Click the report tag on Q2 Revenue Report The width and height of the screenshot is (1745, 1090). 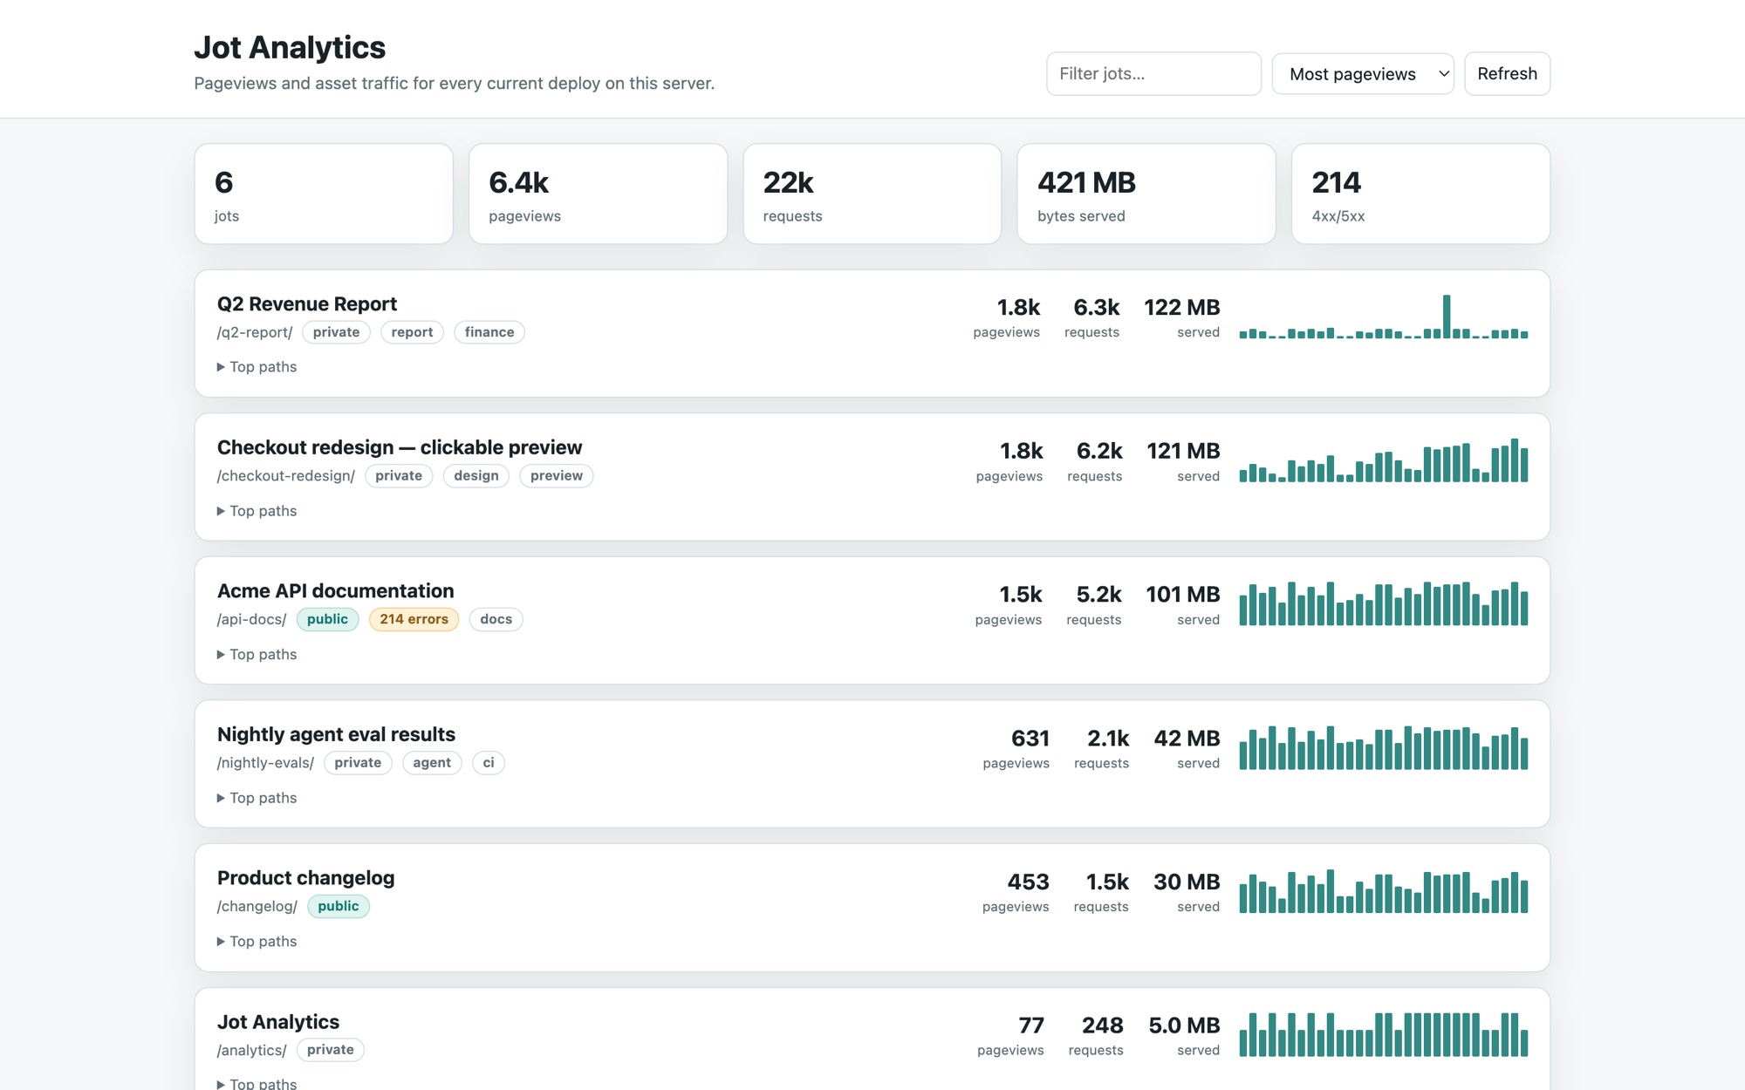pos(412,332)
